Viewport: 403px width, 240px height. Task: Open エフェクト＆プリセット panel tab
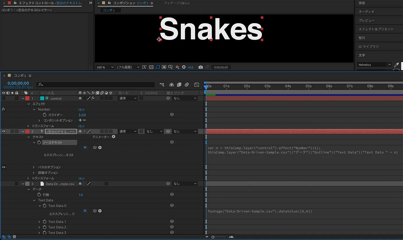[376, 29]
